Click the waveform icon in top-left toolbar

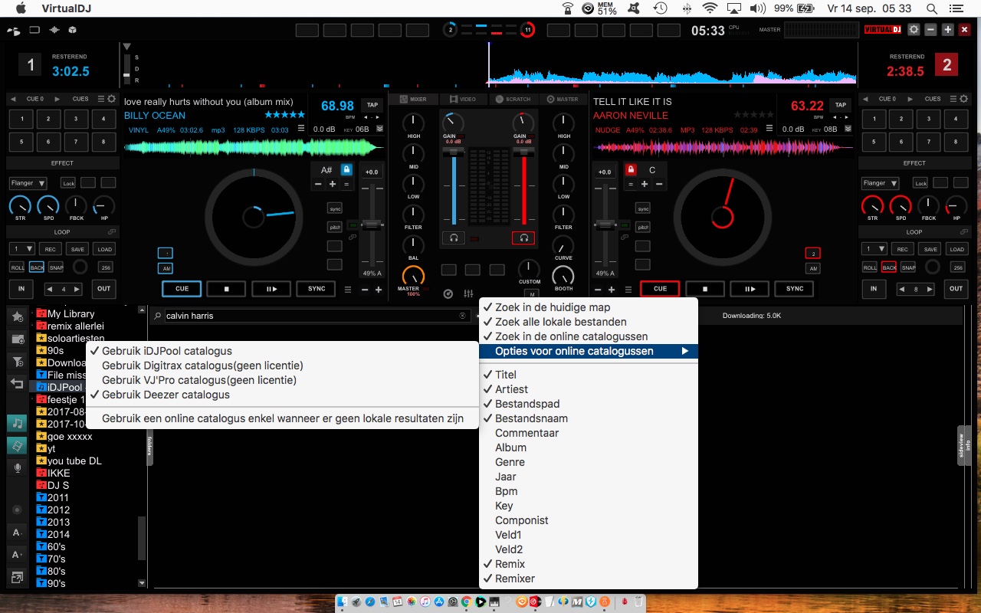54,30
